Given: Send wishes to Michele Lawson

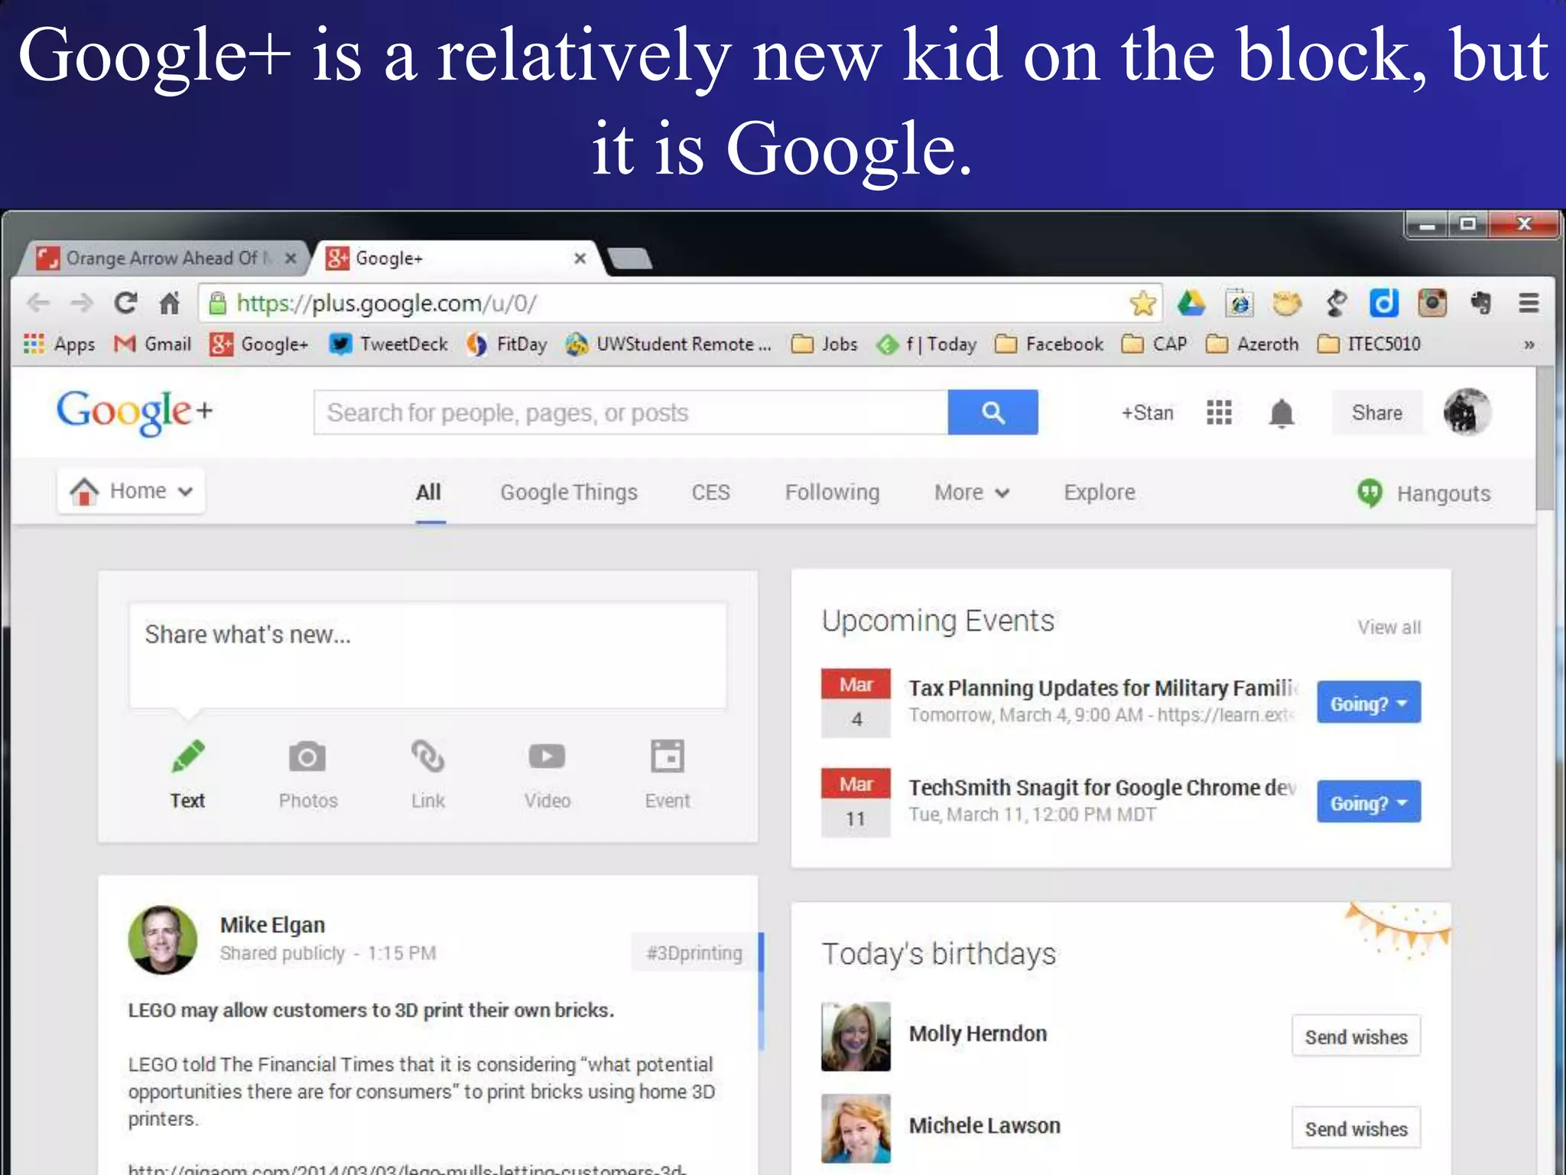Looking at the screenshot, I should (x=1356, y=1128).
